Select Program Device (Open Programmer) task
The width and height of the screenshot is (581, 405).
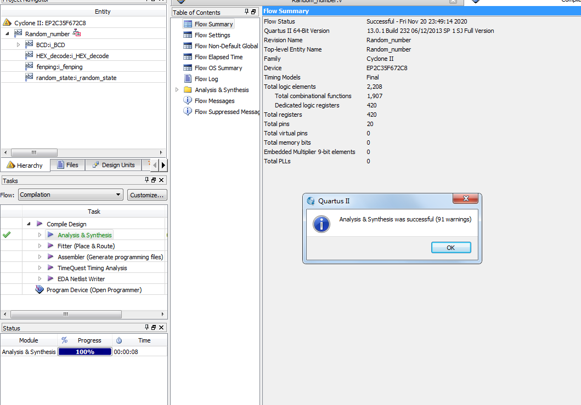click(x=94, y=290)
